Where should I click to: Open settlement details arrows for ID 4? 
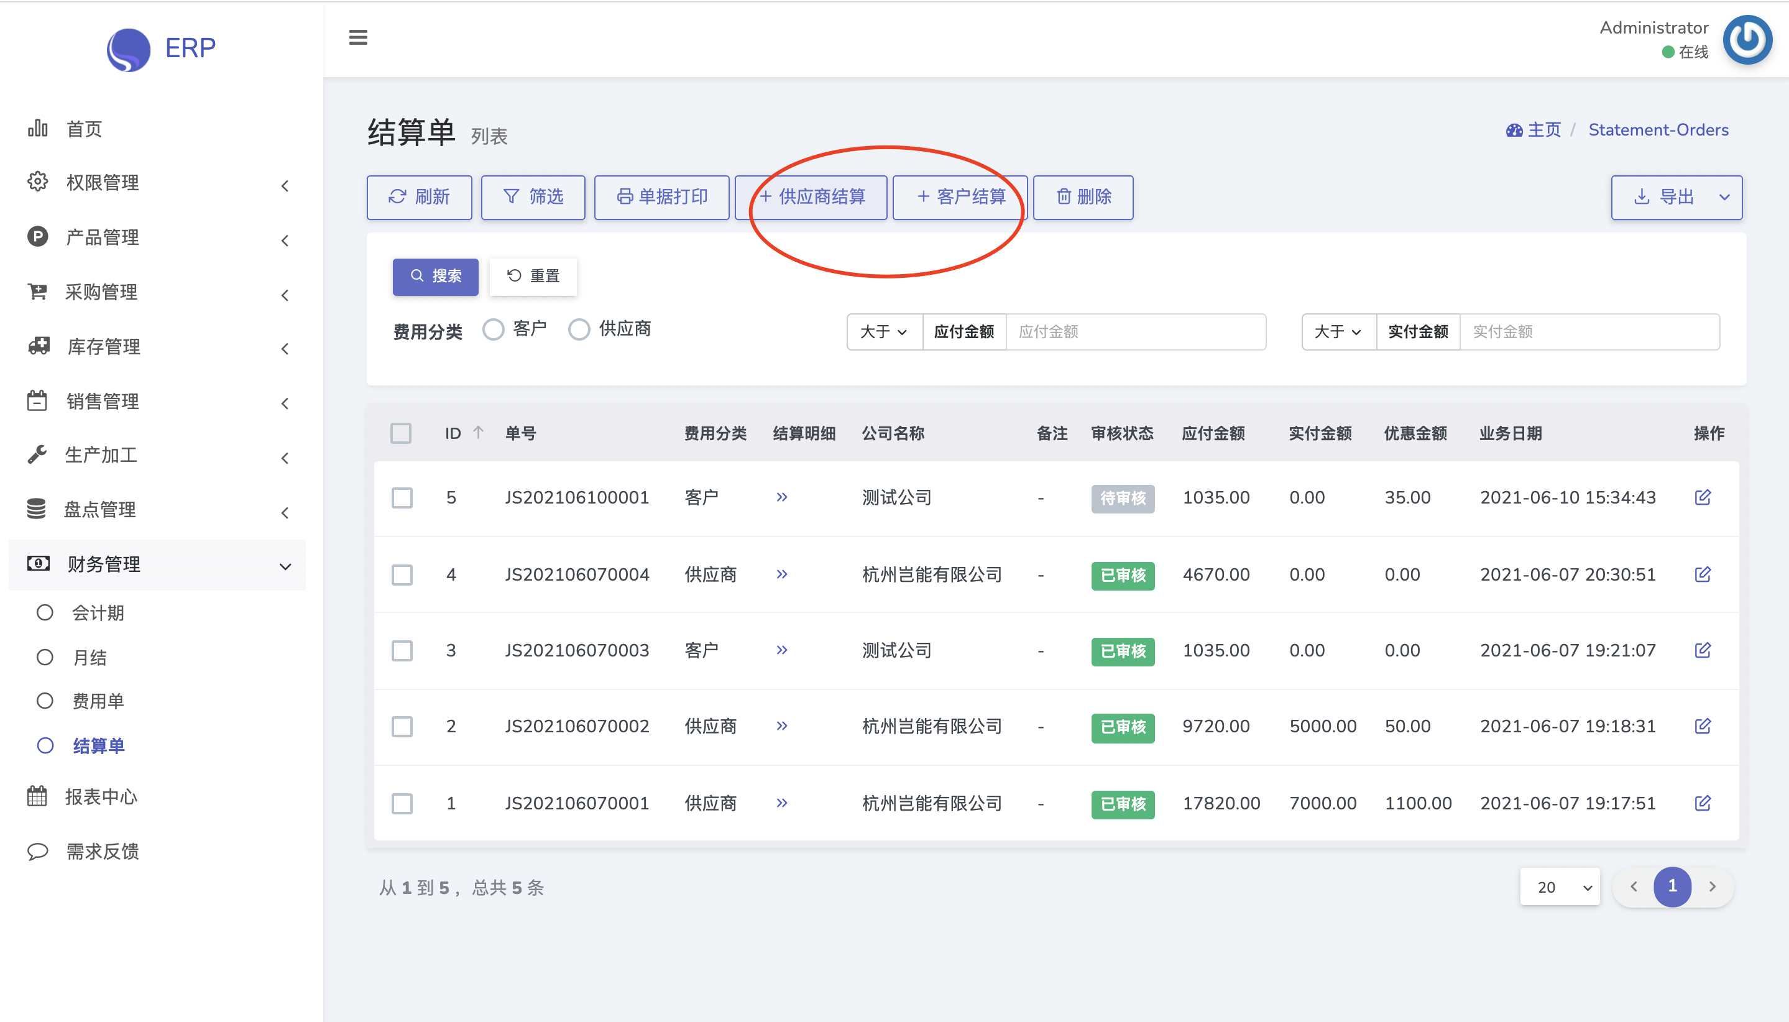(782, 574)
